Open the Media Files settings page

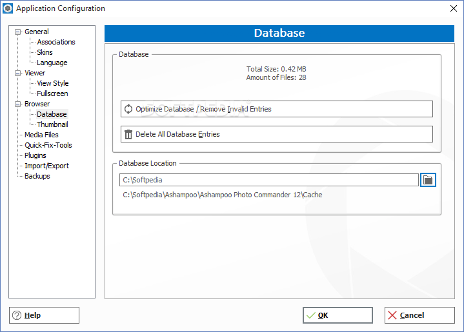click(x=41, y=135)
